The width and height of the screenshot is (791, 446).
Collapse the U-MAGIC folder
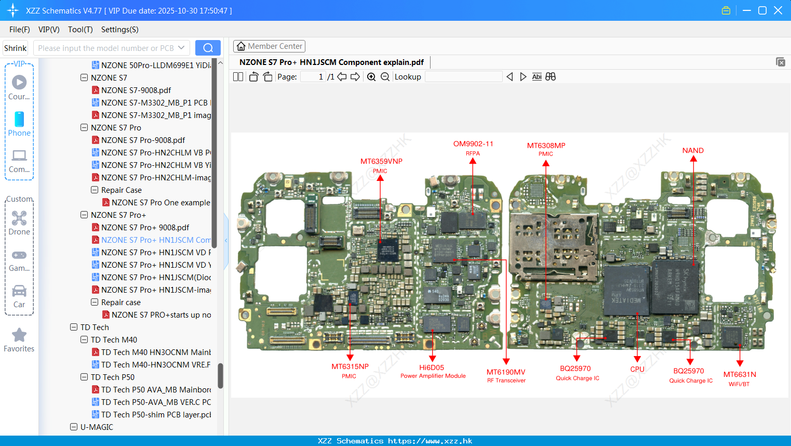pos(74,427)
